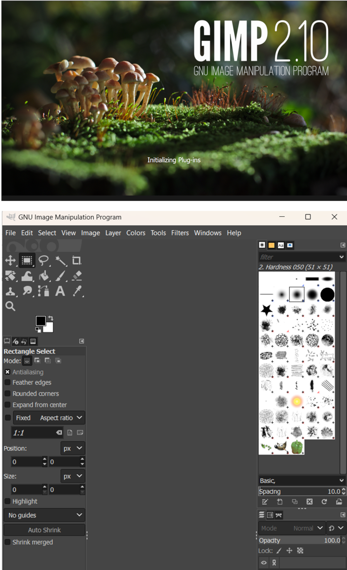This screenshot has height=570, width=347.
Task: Open brushes panel configure tab menu
Action: tap(343, 245)
